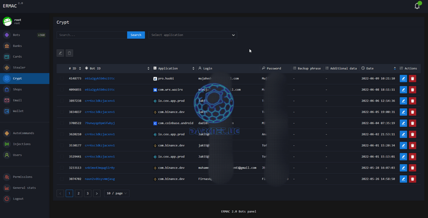
Task: Delete the row with ID 3897238
Action: (412, 101)
